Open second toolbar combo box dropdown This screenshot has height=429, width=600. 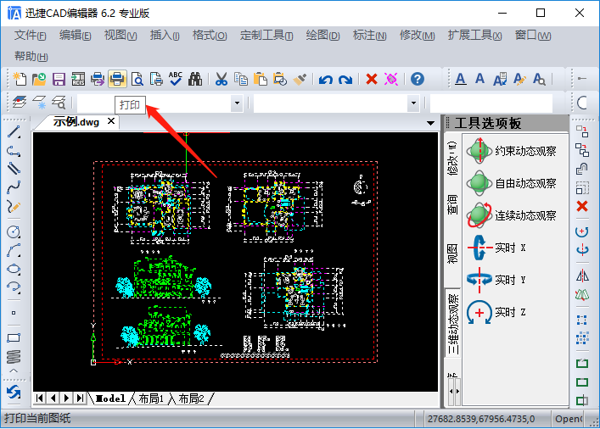tap(413, 103)
